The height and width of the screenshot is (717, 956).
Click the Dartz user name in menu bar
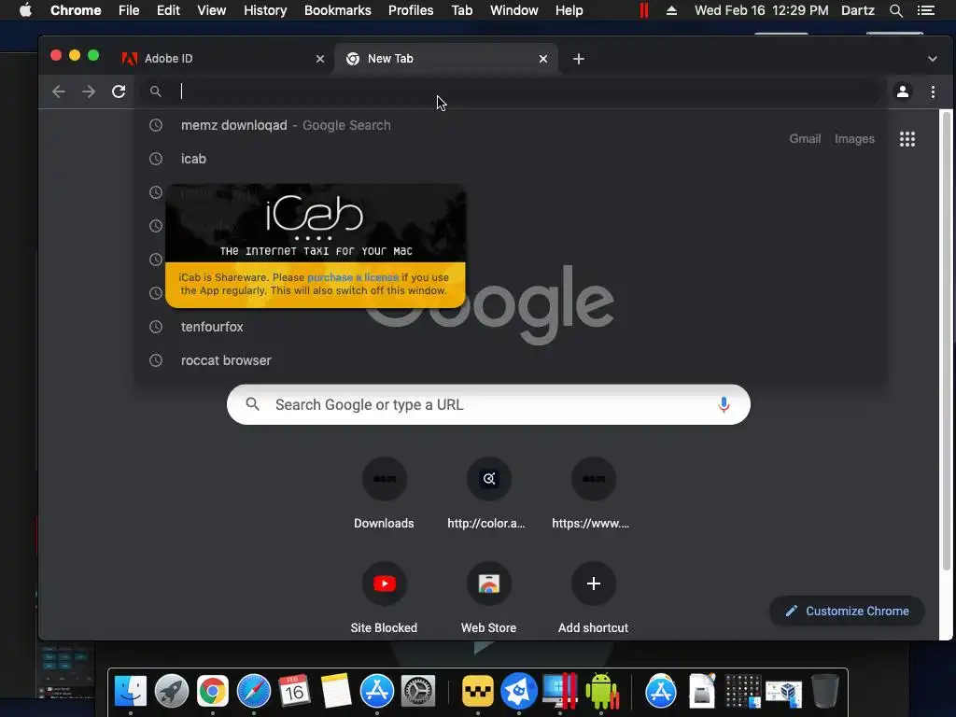(857, 10)
